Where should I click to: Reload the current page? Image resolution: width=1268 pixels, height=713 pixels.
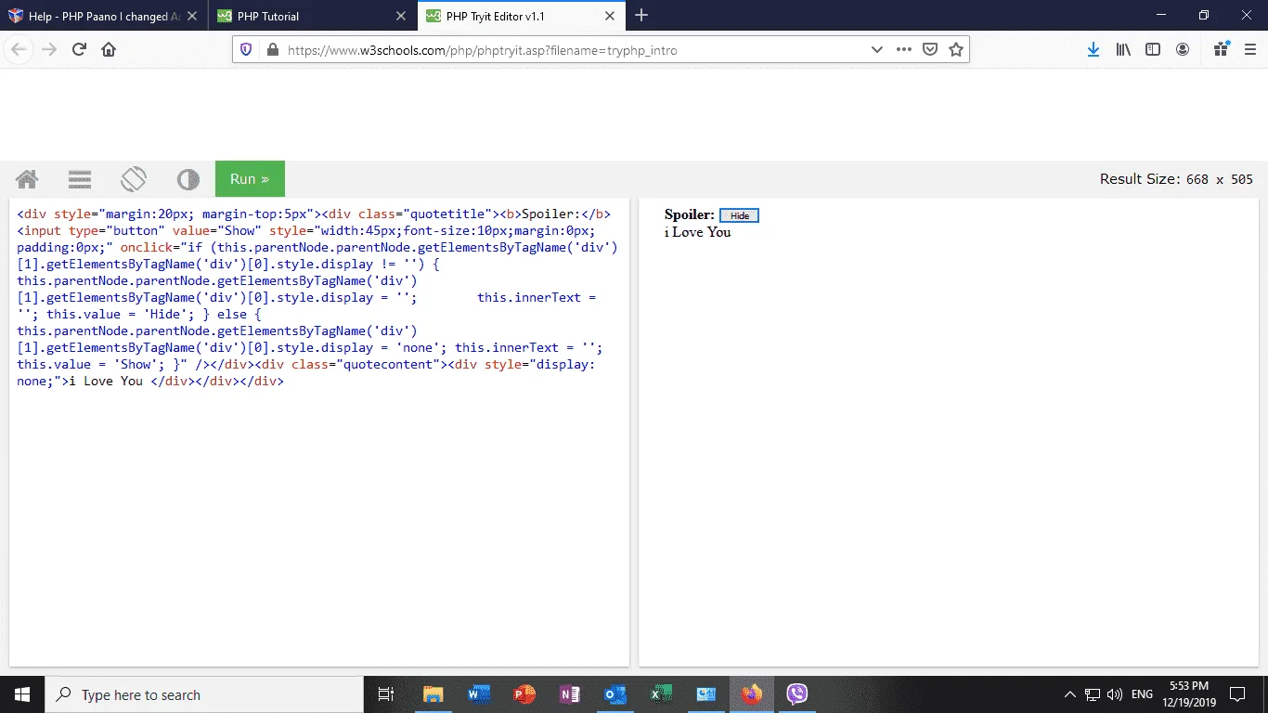tap(79, 50)
